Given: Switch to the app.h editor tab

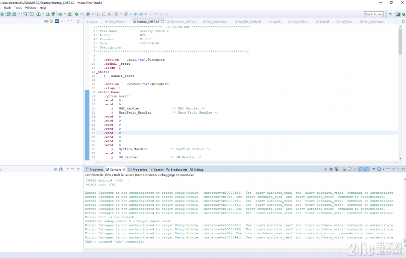Looking at the screenshot, I should click(x=274, y=22).
